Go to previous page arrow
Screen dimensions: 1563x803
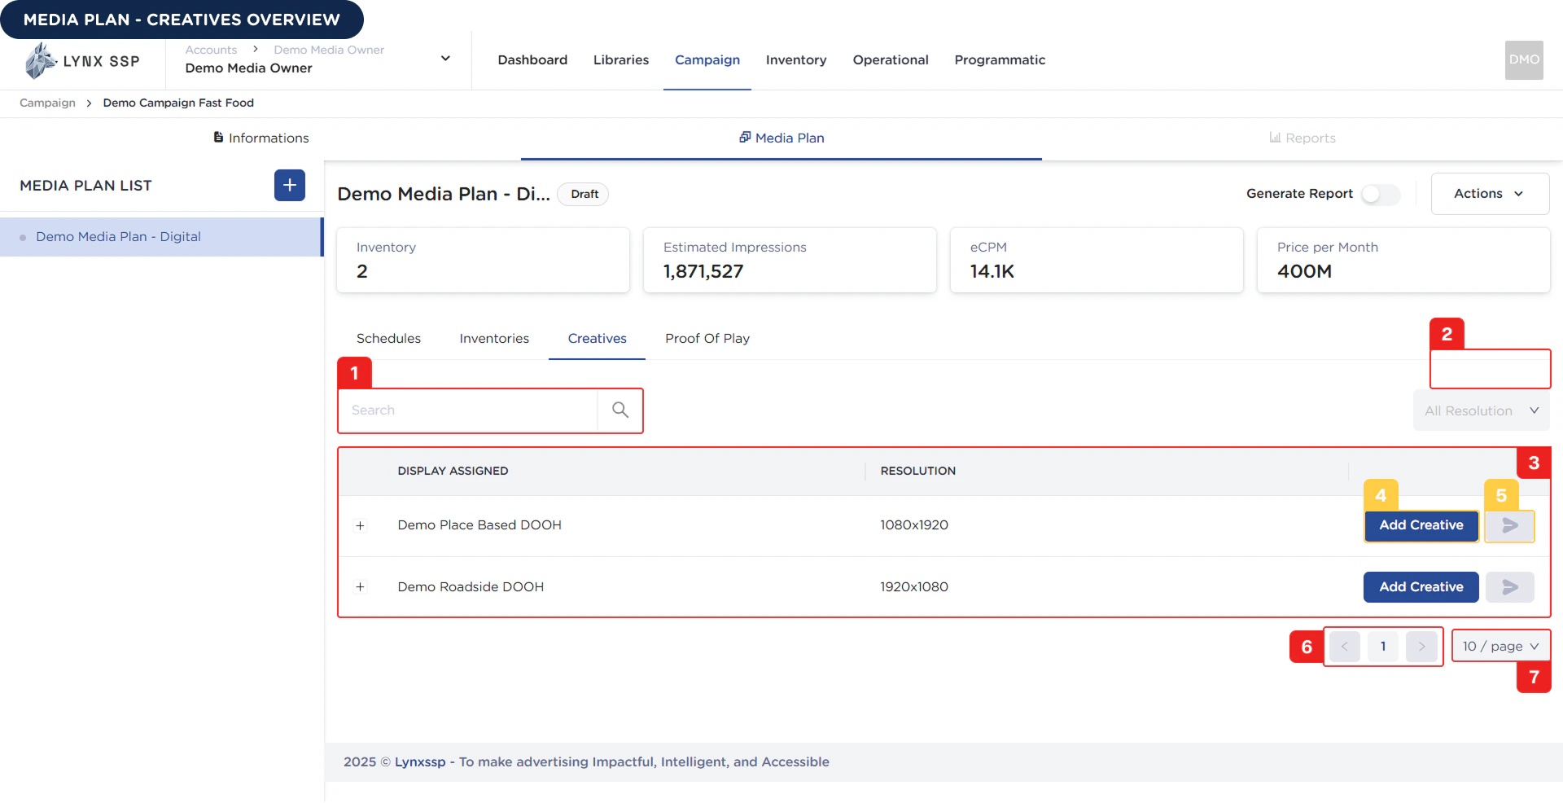1344,647
